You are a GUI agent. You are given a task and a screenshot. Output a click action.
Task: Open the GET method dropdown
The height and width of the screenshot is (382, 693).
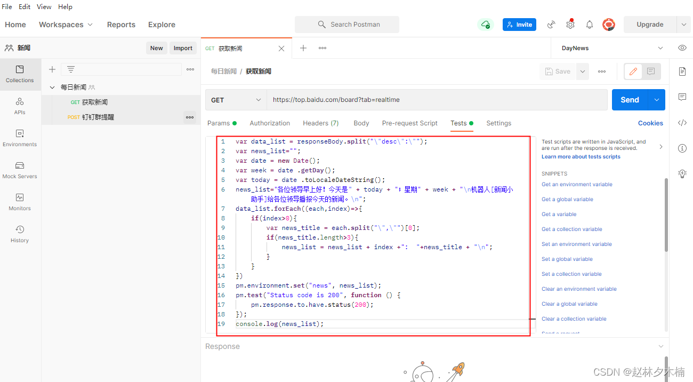tap(236, 100)
